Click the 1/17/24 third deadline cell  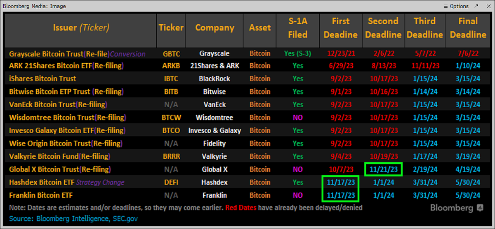click(424, 157)
